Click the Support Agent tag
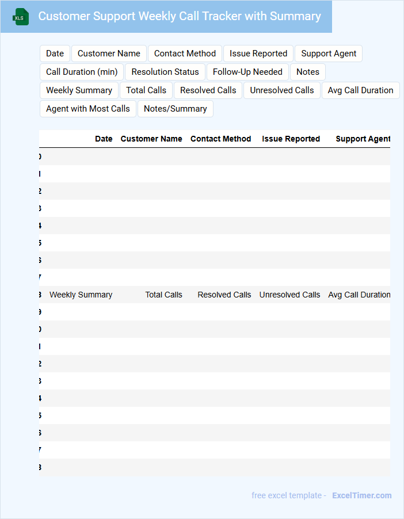Viewport: 404px width, 519px height. pyautogui.click(x=329, y=54)
